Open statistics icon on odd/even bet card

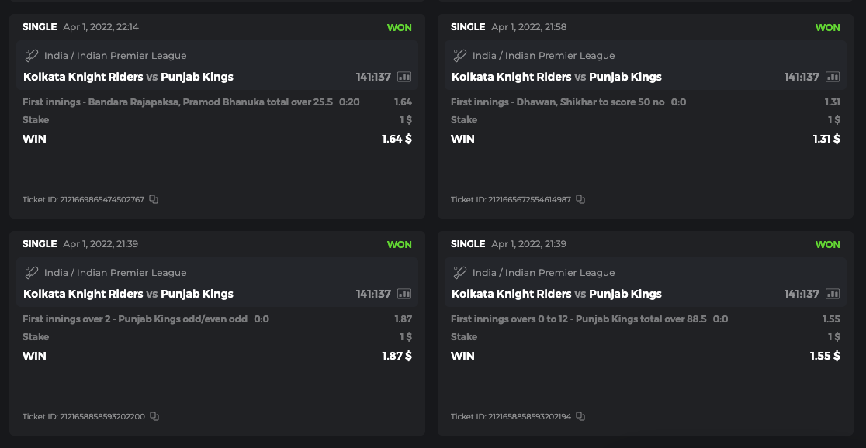coord(404,294)
